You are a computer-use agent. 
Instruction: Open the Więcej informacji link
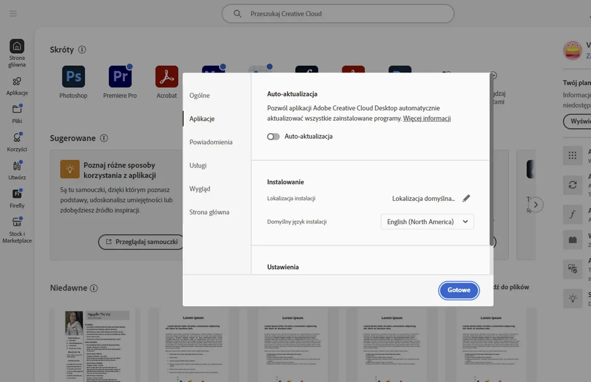coord(427,118)
